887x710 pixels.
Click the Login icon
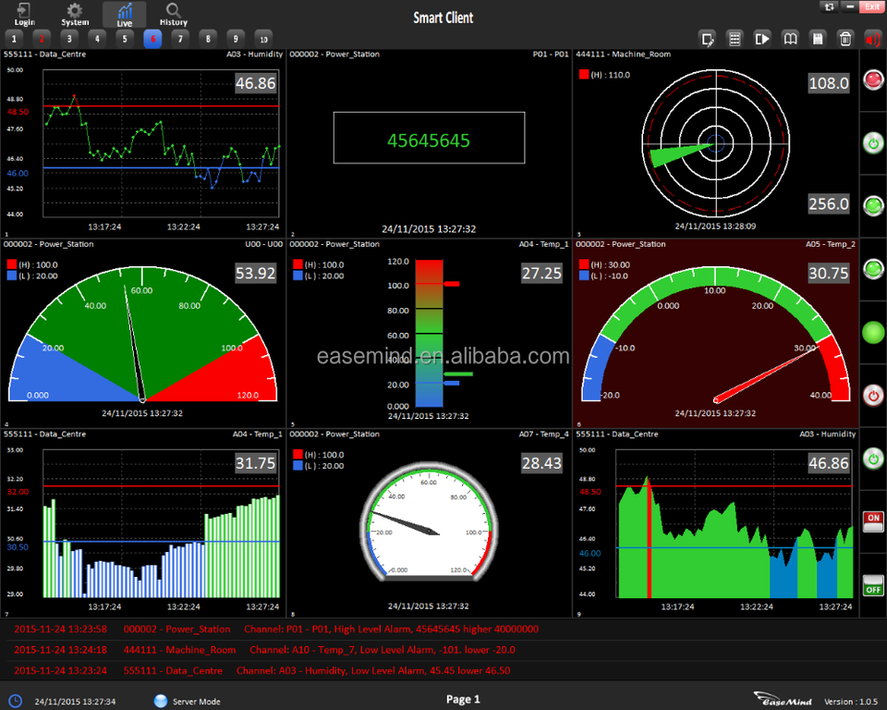26,14
